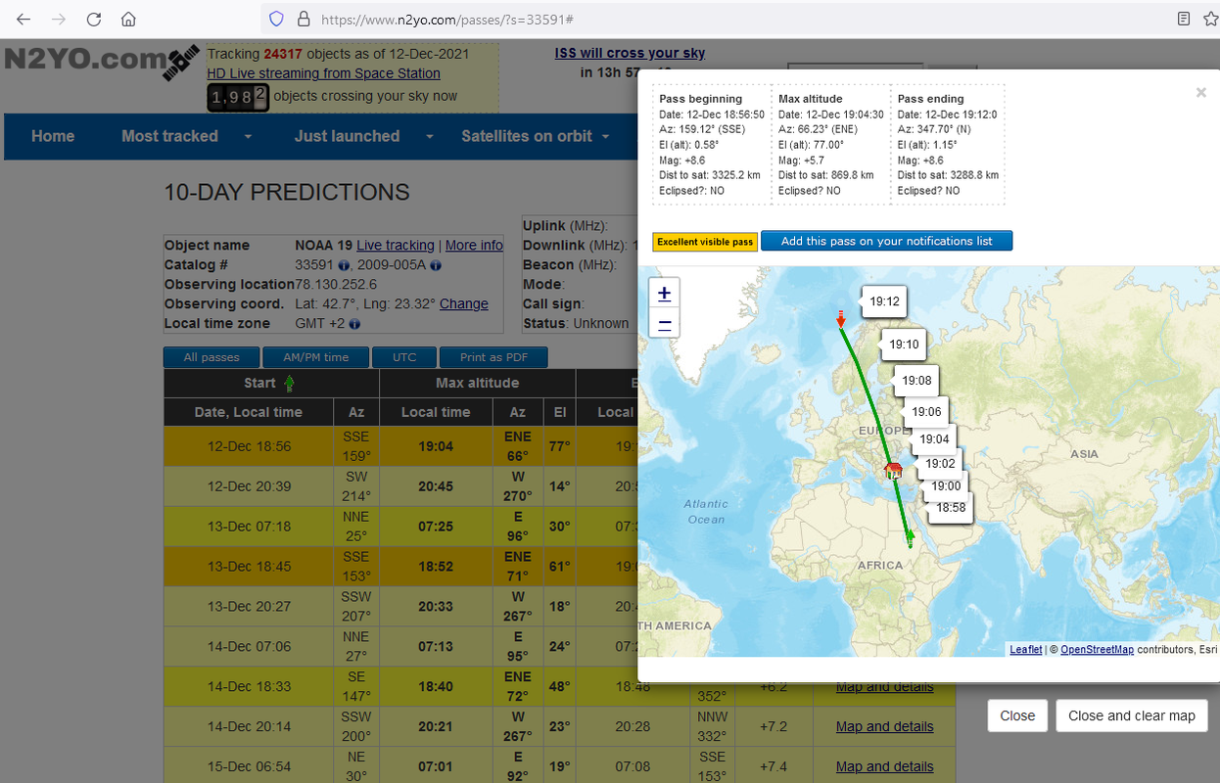Viewport: 1220px width, 783px height.
Task: Click the Close button
Action: coord(1017,715)
